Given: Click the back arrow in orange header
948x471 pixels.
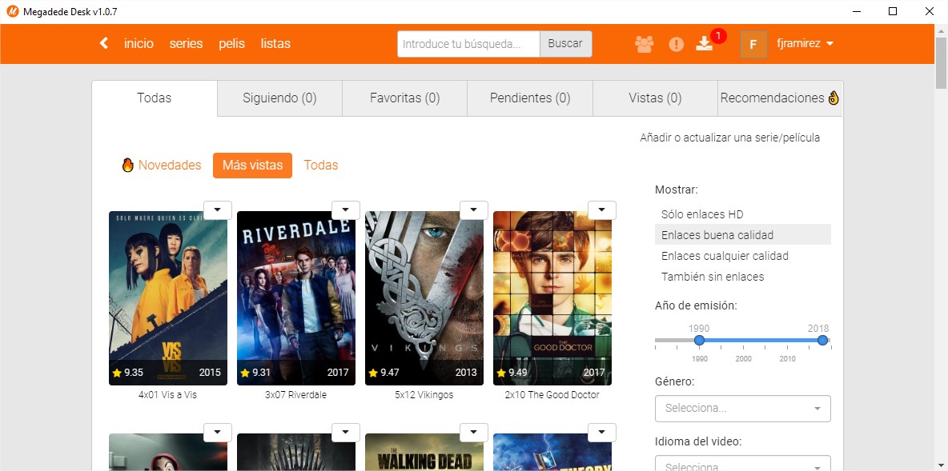Looking at the screenshot, I should point(104,43).
